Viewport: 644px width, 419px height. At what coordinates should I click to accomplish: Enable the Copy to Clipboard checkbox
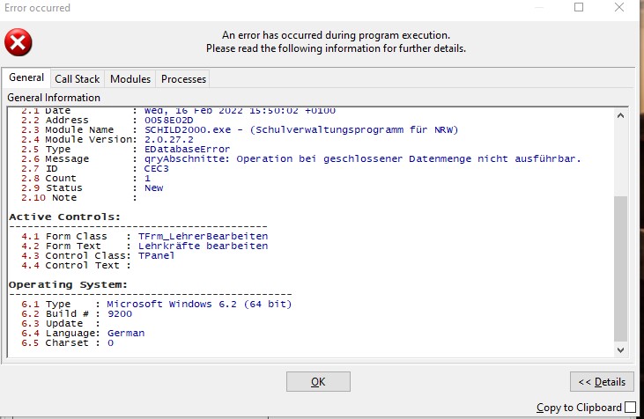pos(630,407)
